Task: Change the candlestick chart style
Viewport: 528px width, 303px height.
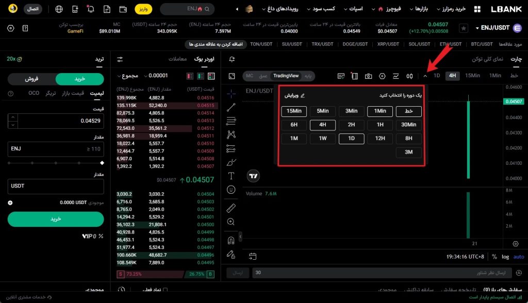Action: coord(409,76)
